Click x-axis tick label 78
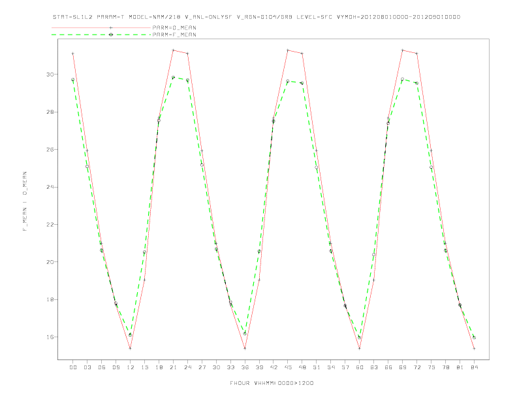Viewport: 517px width, 400px height. point(445,367)
